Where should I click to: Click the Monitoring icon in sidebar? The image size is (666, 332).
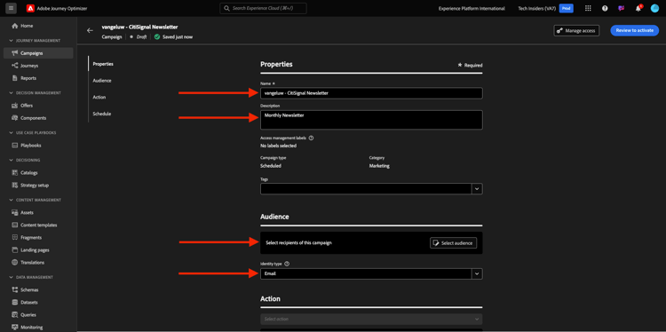[15, 328]
